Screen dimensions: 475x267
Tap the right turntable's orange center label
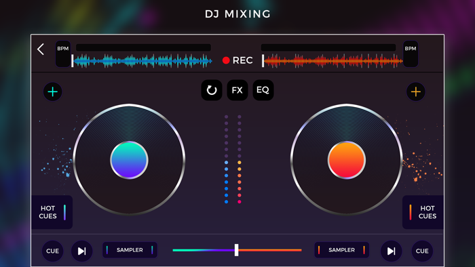[347, 160]
